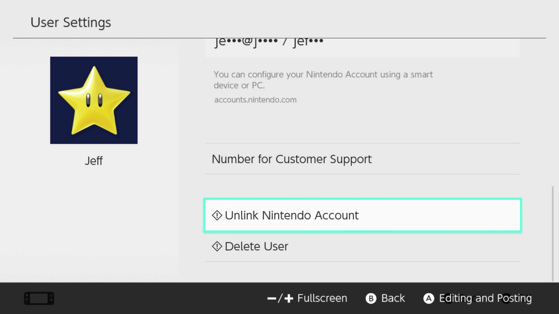Click the warning diamond beside Unlink Nintendo Account
The height and width of the screenshot is (314, 559).
click(217, 215)
